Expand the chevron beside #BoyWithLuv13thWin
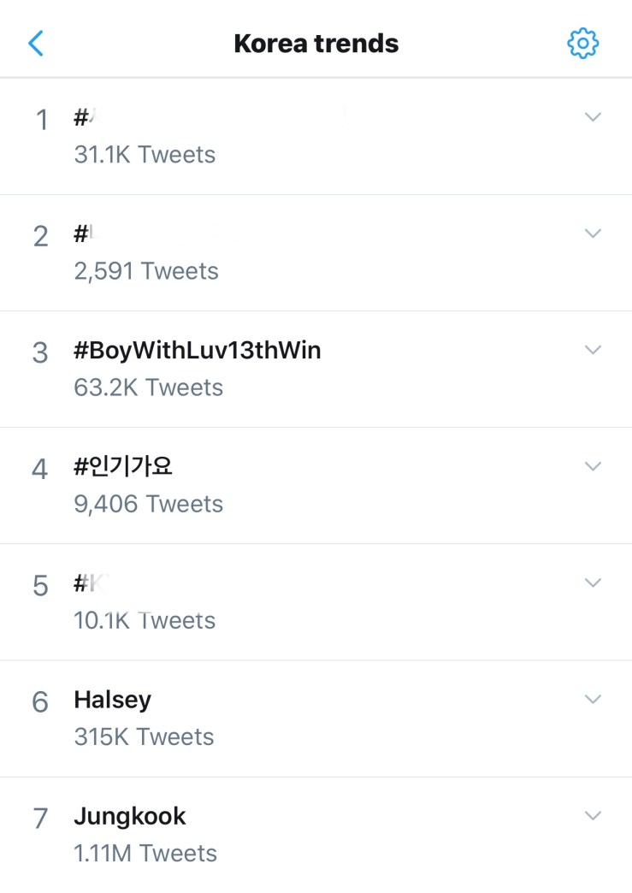632x893 pixels. (593, 350)
